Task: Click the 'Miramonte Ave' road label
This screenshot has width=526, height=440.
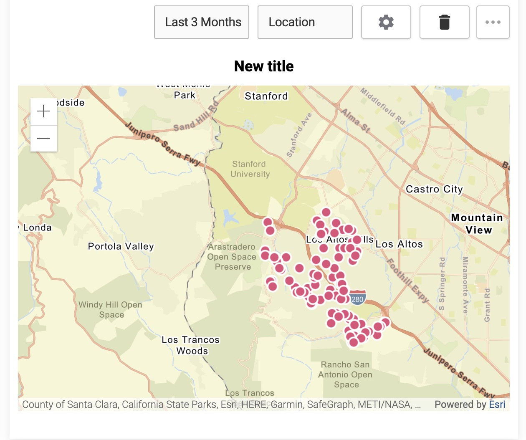Action: click(465, 285)
